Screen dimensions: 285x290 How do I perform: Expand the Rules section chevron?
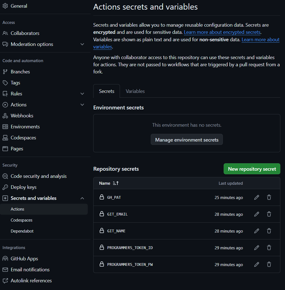tap(82, 94)
